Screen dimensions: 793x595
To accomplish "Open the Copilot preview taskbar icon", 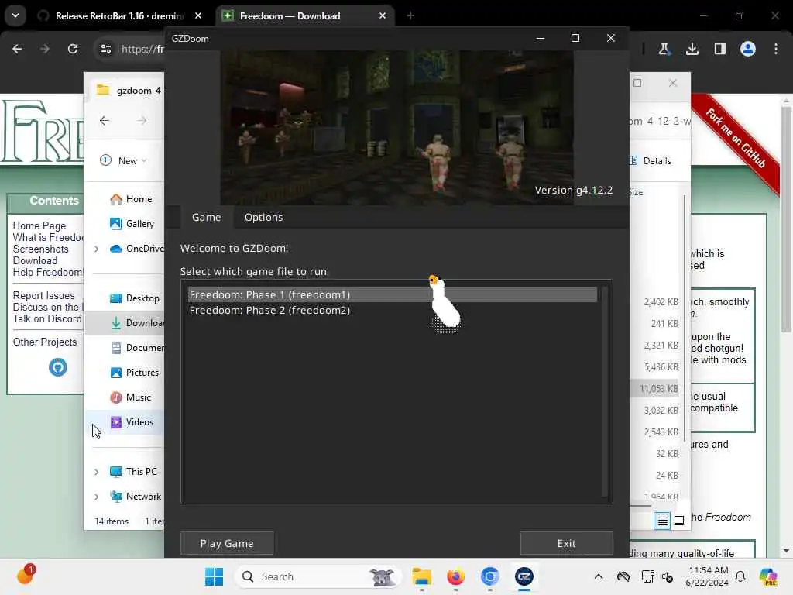I will (768, 576).
